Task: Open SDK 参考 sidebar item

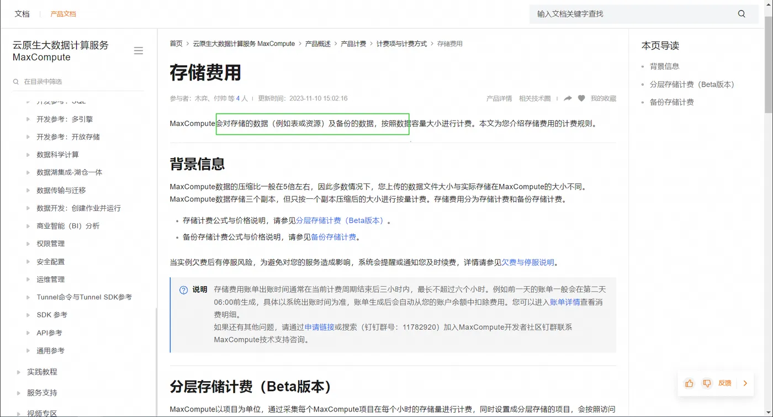Action: point(52,315)
